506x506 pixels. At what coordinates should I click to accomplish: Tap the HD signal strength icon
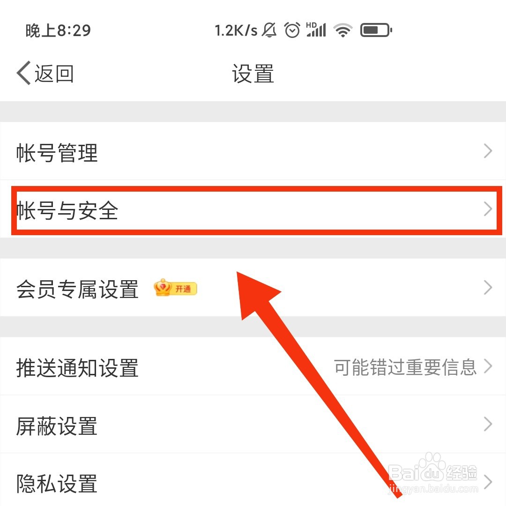(x=316, y=30)
